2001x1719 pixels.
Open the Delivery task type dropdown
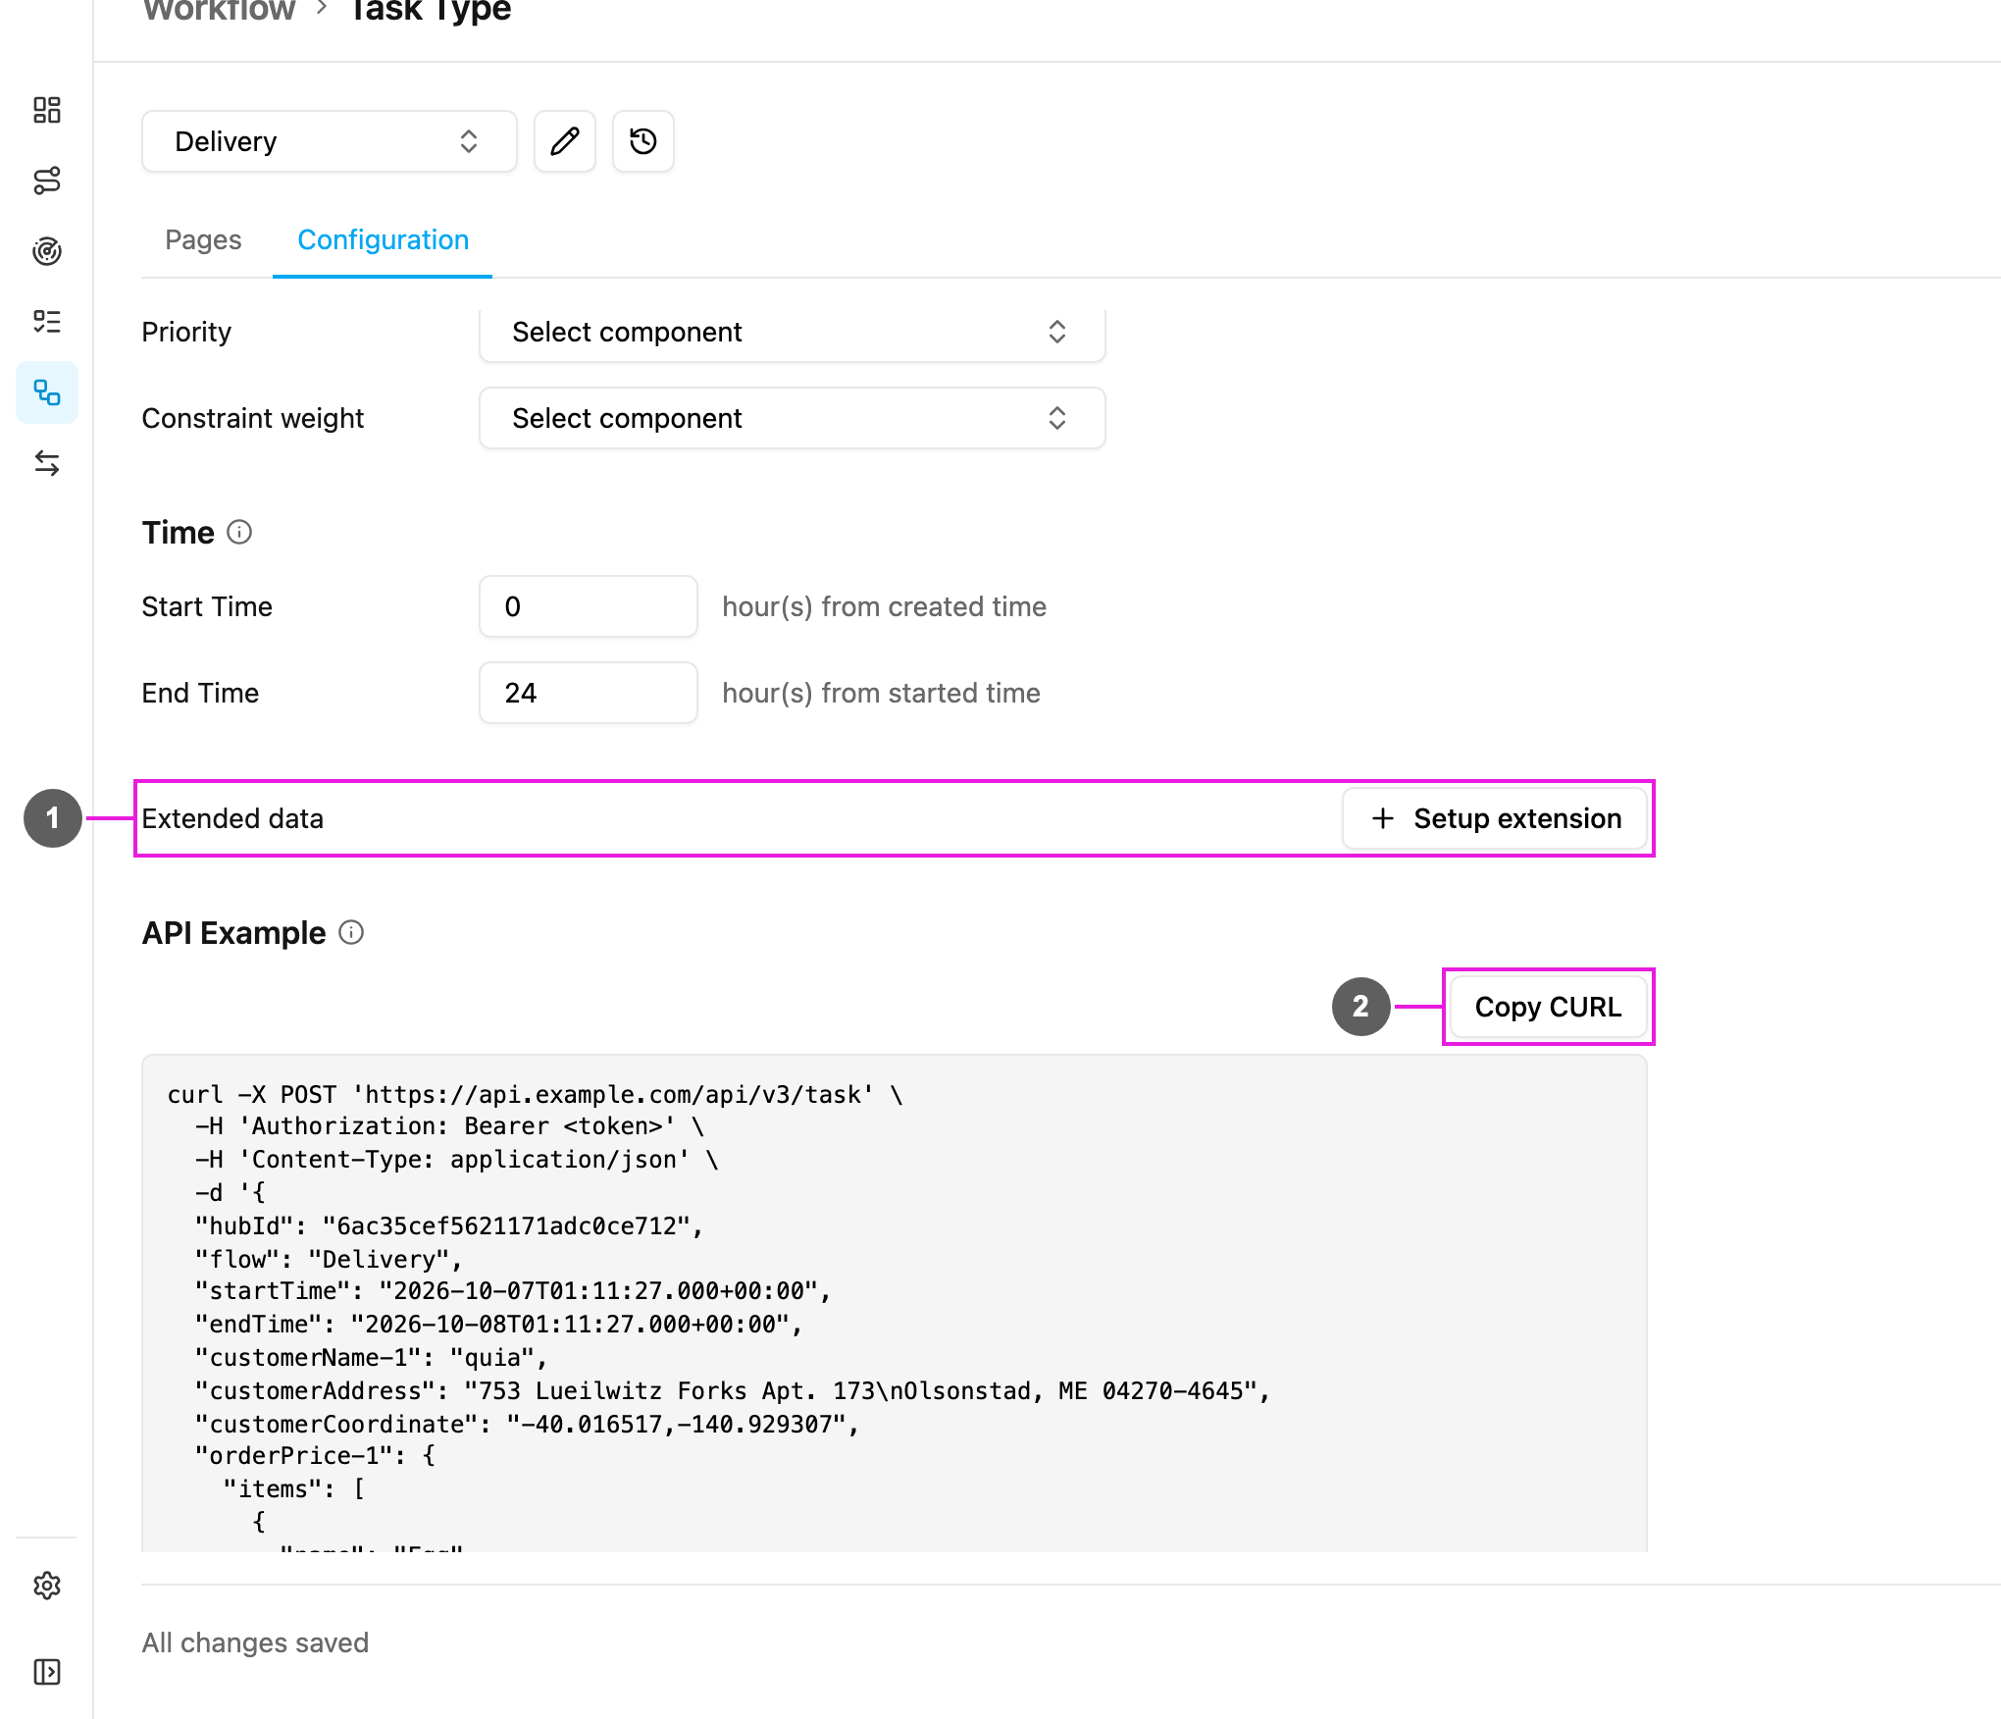[x=330, y=141]
